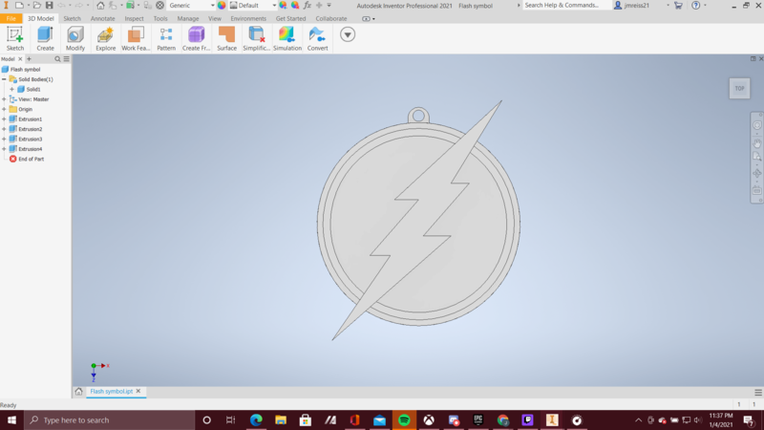Viewport: 764px width, 430px height.
Task: Open the Create Freeform panel
Action: click(x=197, y=38)
